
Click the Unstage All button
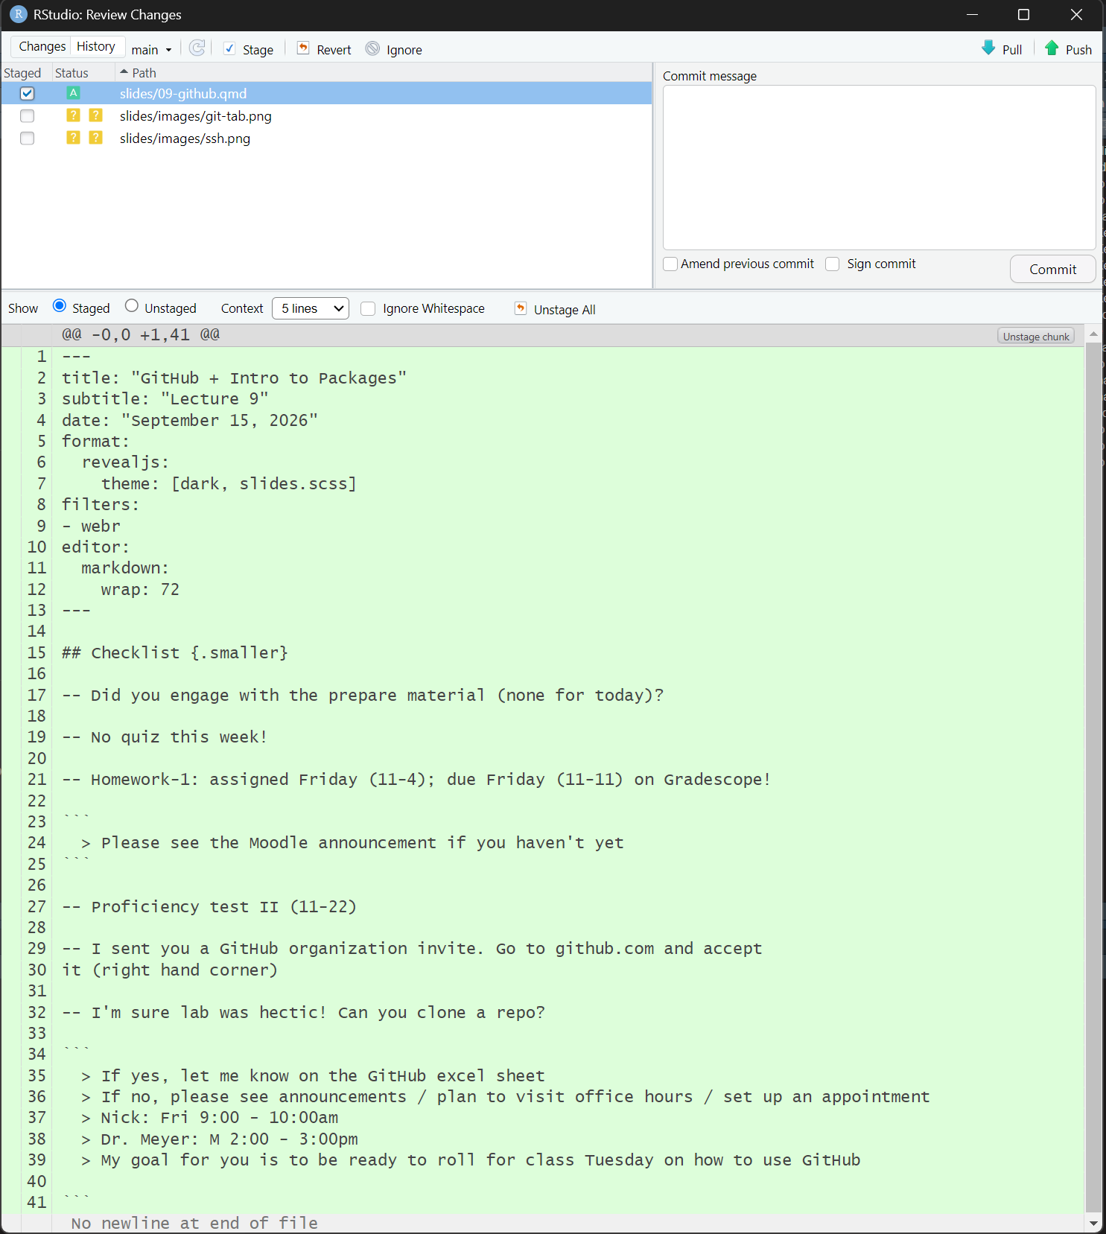coord(555,309)
